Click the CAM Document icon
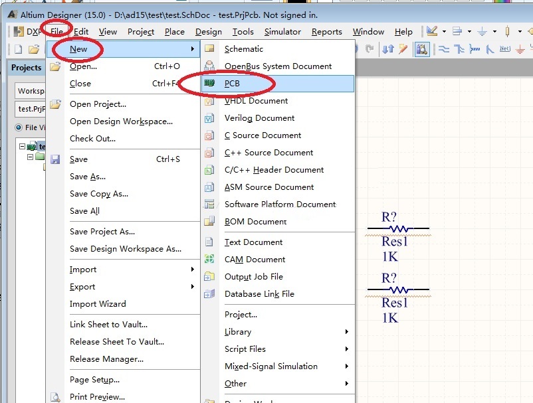Image resolution: width=533 pixels, height=403 pixels. coord(210,260)
